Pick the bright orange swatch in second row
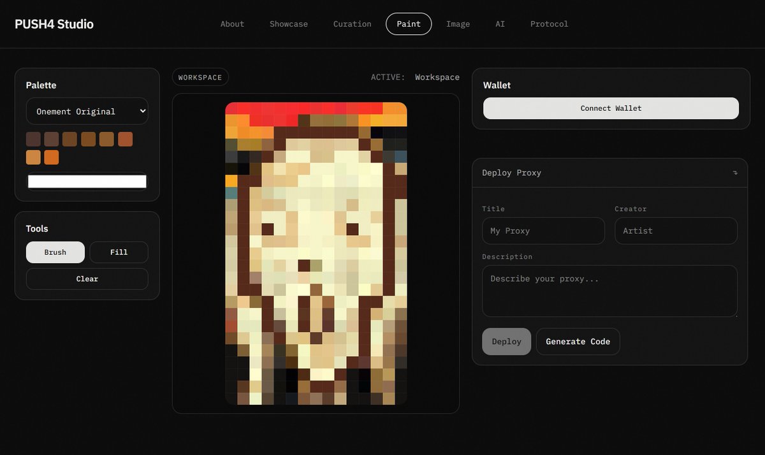The width and height of the screenshot is (765, 455). click(52, 157)
